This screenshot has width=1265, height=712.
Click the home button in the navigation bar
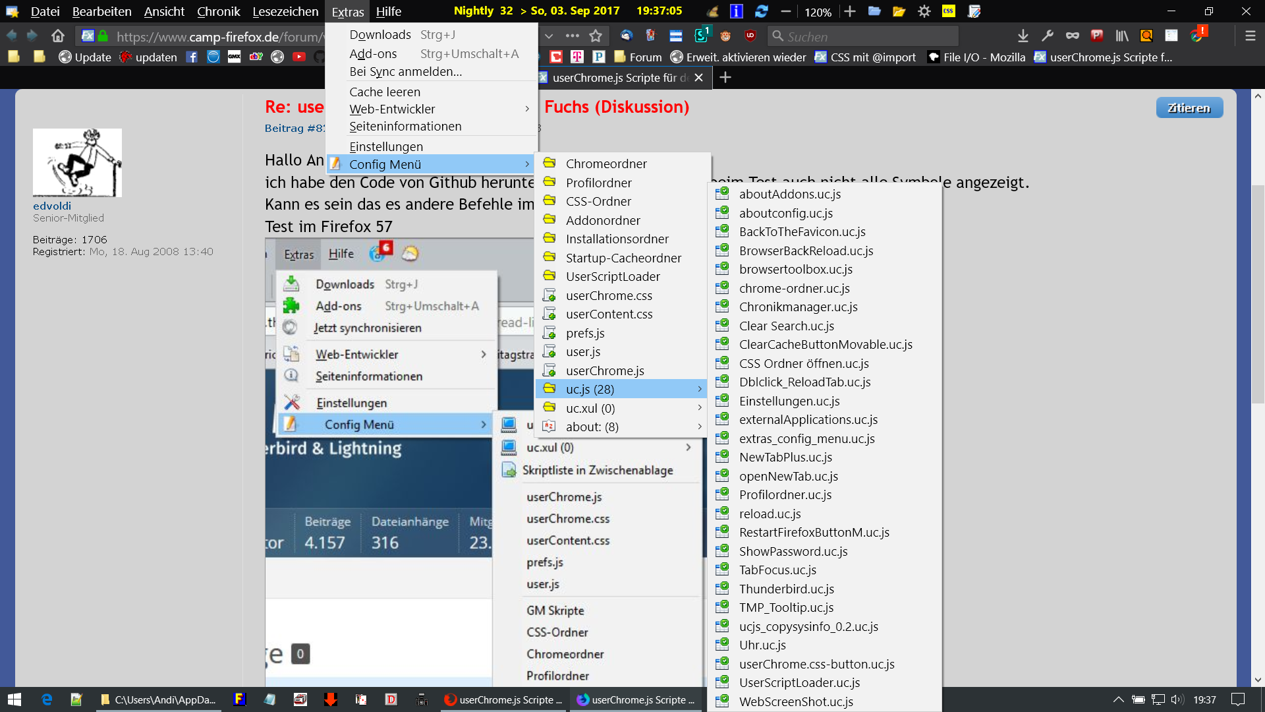click(x=58, y=36)
